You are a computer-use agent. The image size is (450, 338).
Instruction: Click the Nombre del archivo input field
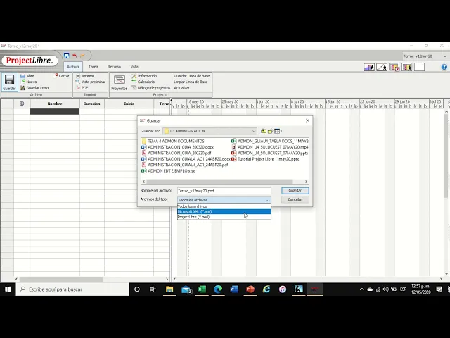click(224, 191)
